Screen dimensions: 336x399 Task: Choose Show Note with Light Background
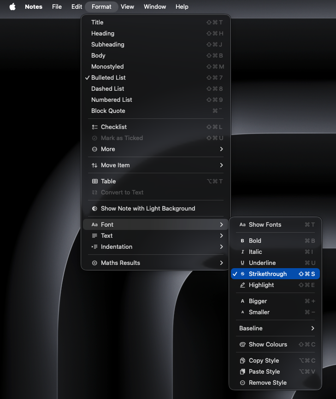click(x=155, y=209)
